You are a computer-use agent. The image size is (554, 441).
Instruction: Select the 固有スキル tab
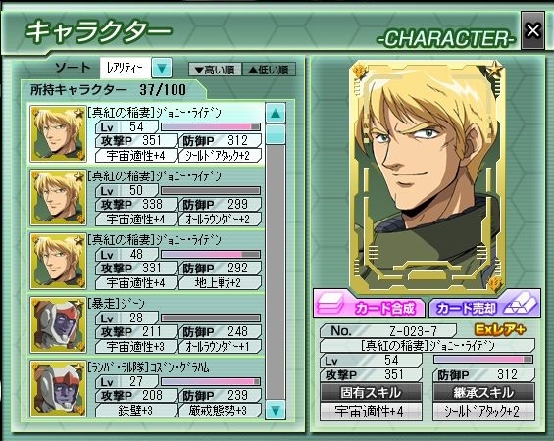pos(371,393)
